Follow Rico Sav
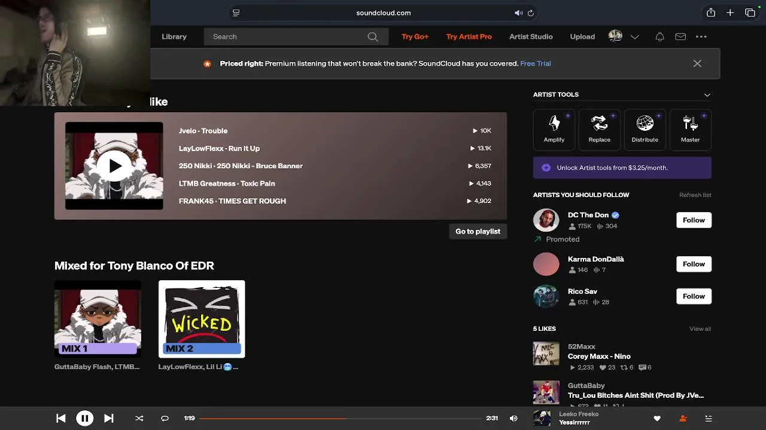The width and height of the screenshot is (766, 430). tap(694, 296)
